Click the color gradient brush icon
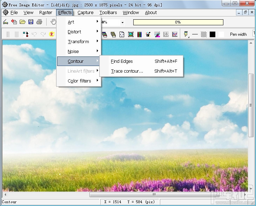This screenshot has width=256, height=206. (x=157, y=34)
